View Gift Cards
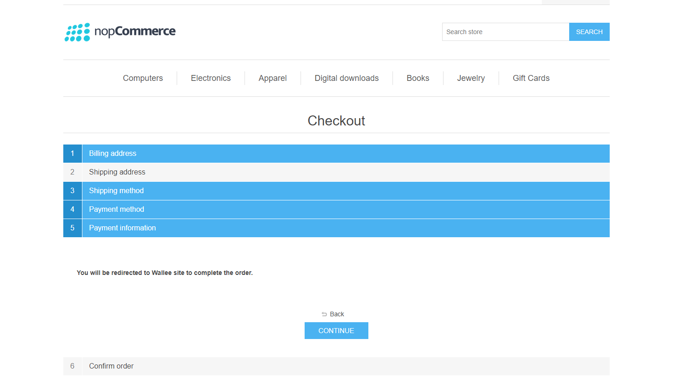 531,78
